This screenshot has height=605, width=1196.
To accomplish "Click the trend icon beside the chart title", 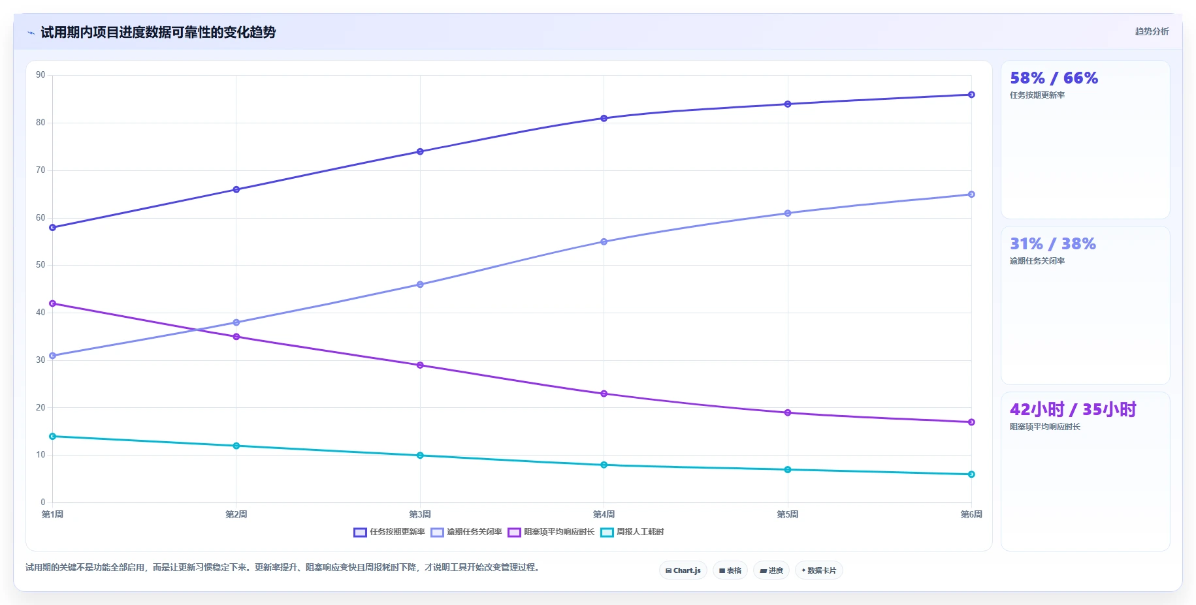I will (x=31, y=33).
